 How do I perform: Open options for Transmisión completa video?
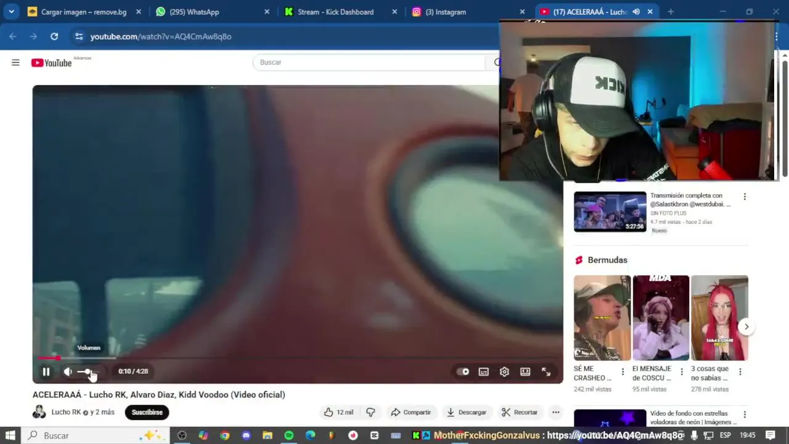click(745, 197)
